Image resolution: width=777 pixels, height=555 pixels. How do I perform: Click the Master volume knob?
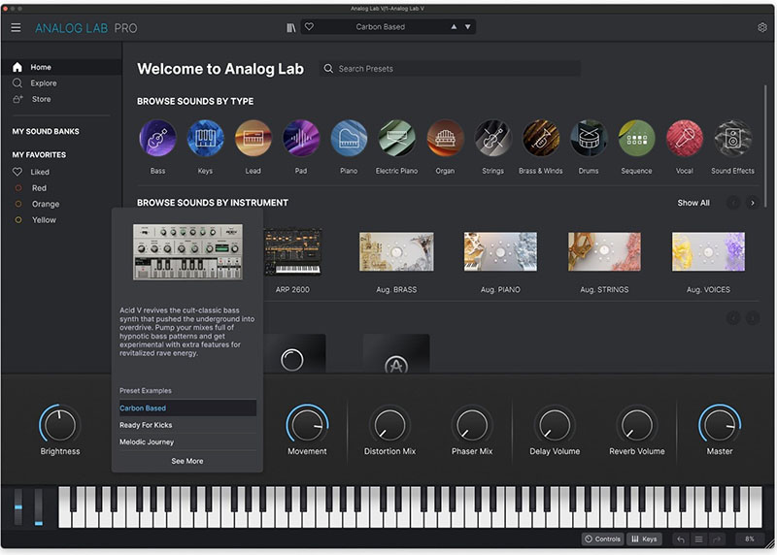(x=720, y=424)
